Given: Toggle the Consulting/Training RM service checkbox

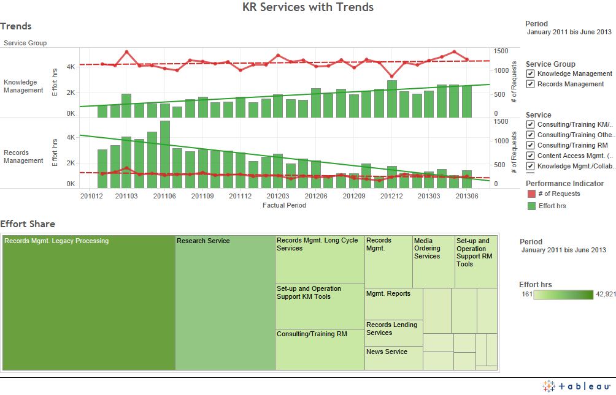Looking at the screenshot, I should click(531, 145).
